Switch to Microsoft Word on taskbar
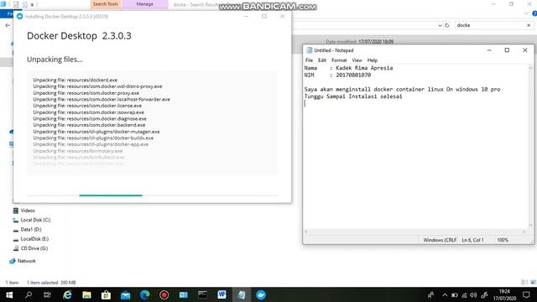537x302 pixels. pos(222,294)
